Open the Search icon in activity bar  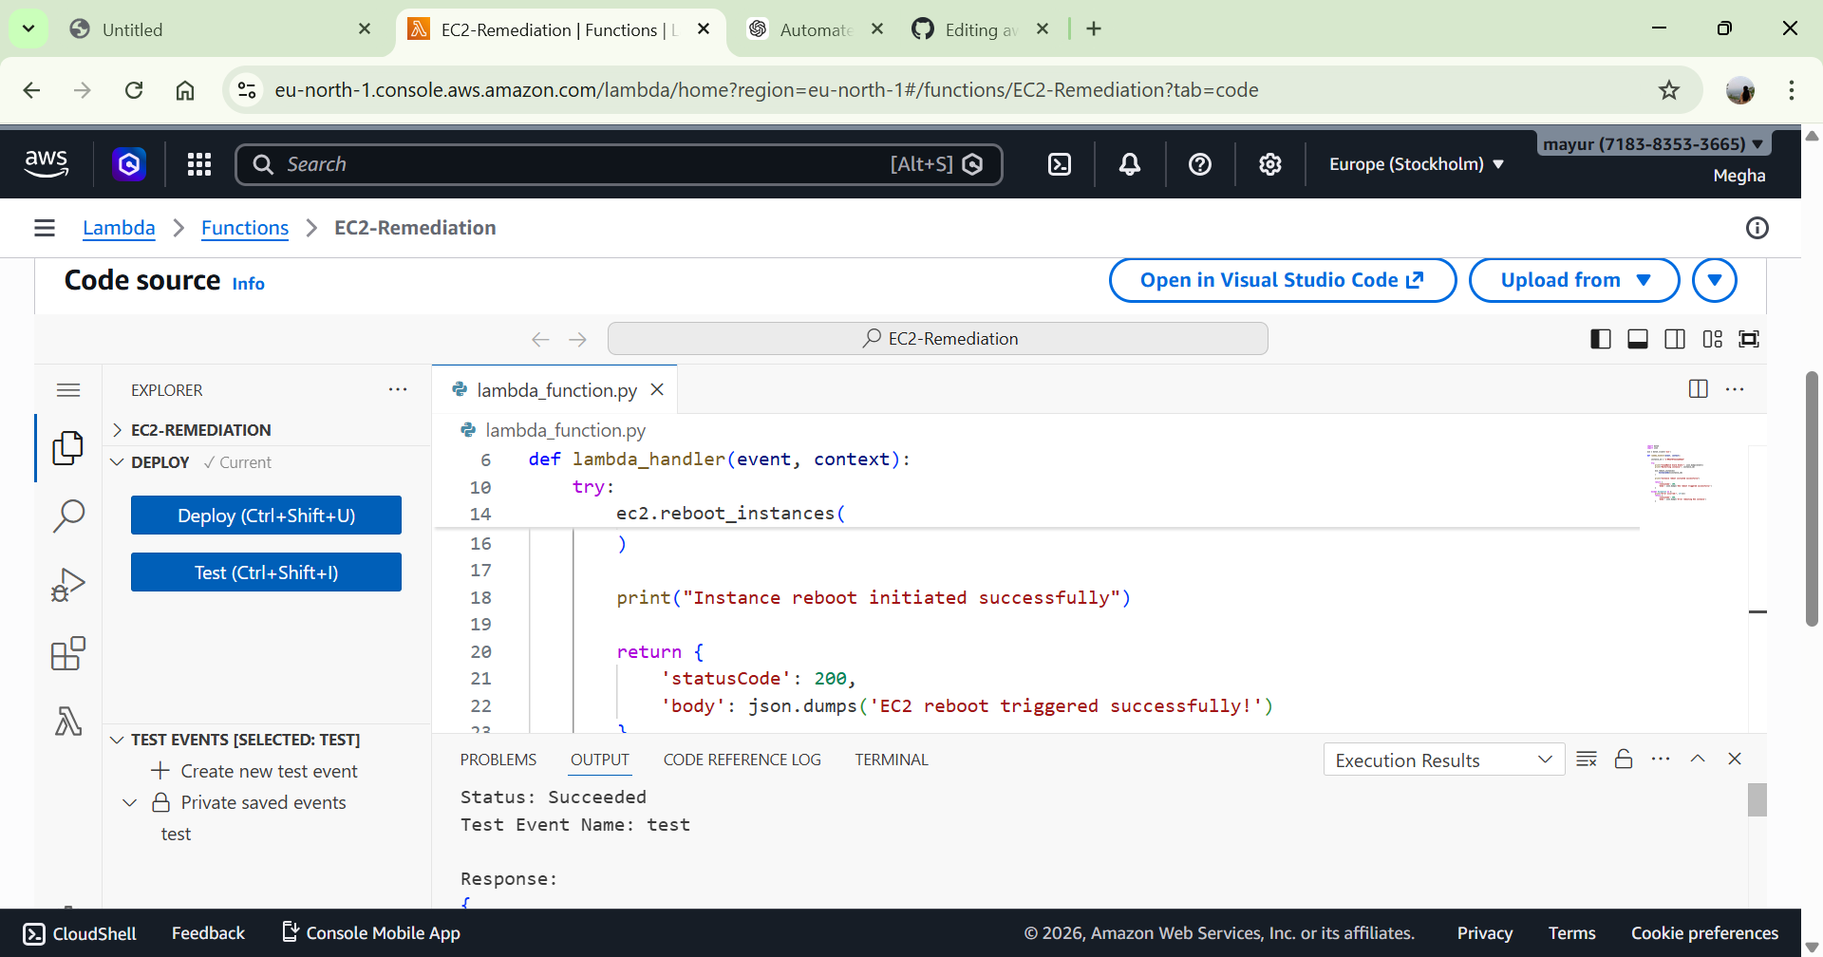(x=68, y=516)
